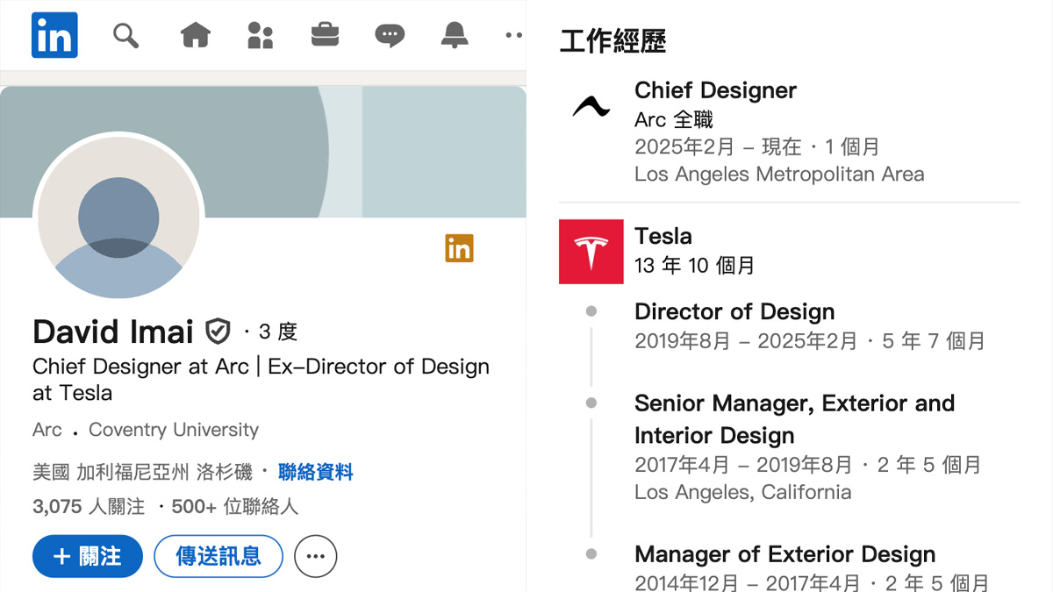The height and width of the screenshot is (592, 1053).
Task: Click the 13 年 10 個月 Tesla duration
Action: click(694, 265)
